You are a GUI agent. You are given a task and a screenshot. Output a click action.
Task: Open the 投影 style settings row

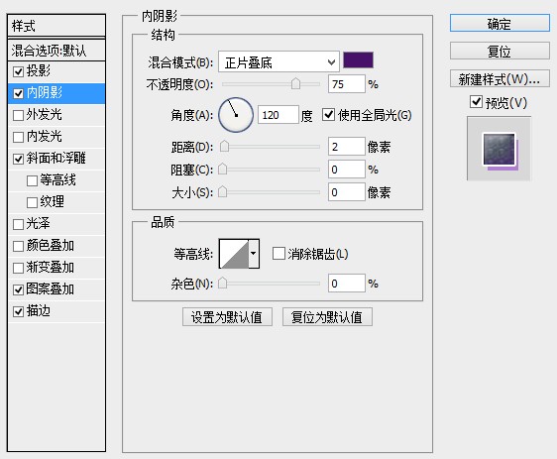56,71
